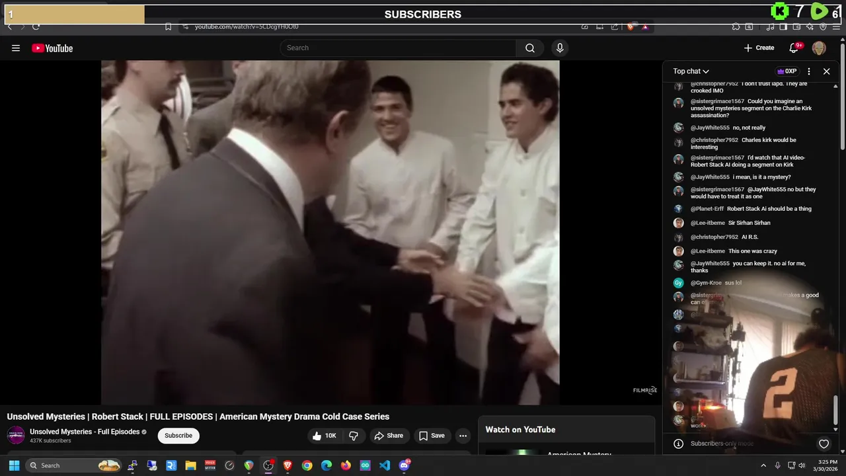Bookmark this page icon in address bar
Screen dimensions: 846x476
[x=168, y=26]
